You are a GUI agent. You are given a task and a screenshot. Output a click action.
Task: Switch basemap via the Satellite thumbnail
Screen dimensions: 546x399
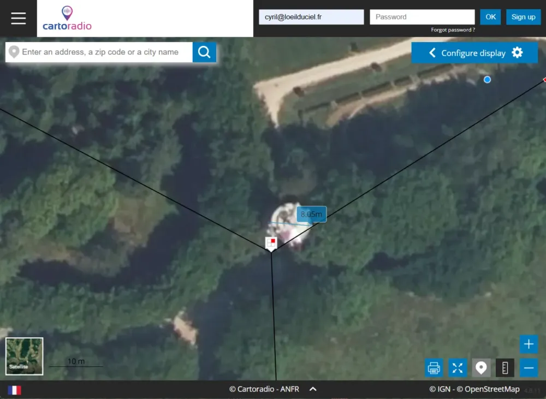click(25, 356)
